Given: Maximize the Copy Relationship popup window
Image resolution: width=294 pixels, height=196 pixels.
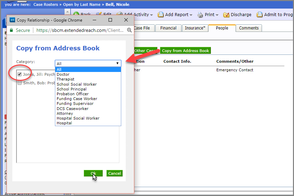Looking at the screenshot, I should (110, 20).
